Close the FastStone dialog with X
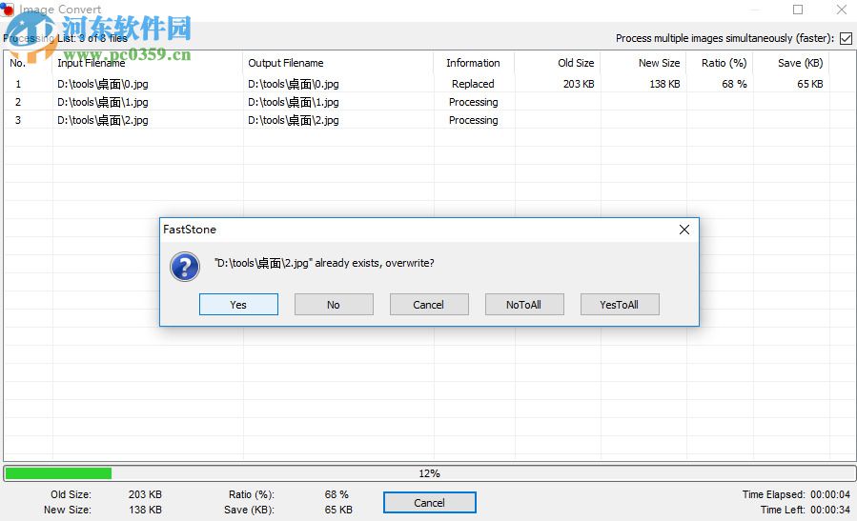This screenshot has width=857, height=521. pyautogui.click(x=684, y=230)
